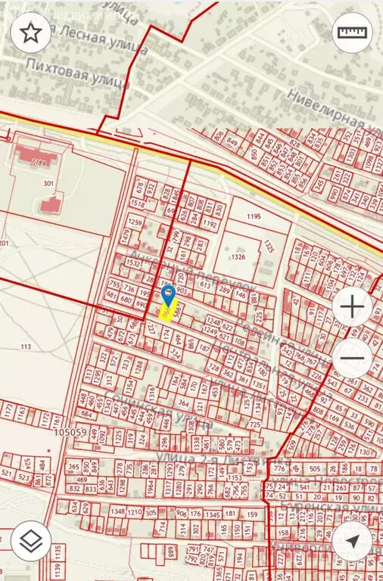The image size is (383, 581).
Task: Select parcel 1348
Action: pos(118,511)
